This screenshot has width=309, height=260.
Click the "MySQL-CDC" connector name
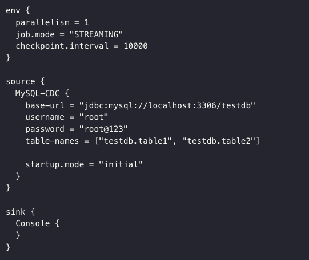[37, 93]
